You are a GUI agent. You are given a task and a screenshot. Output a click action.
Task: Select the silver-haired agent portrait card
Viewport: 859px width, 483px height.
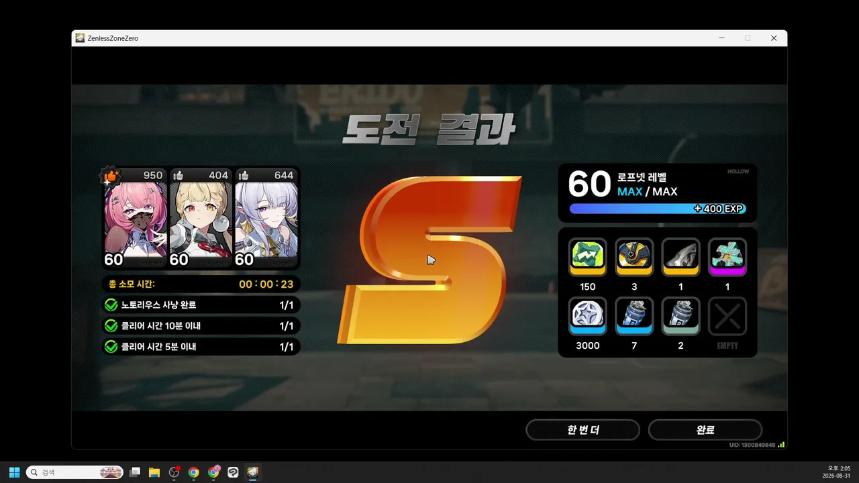click(266, 219)
